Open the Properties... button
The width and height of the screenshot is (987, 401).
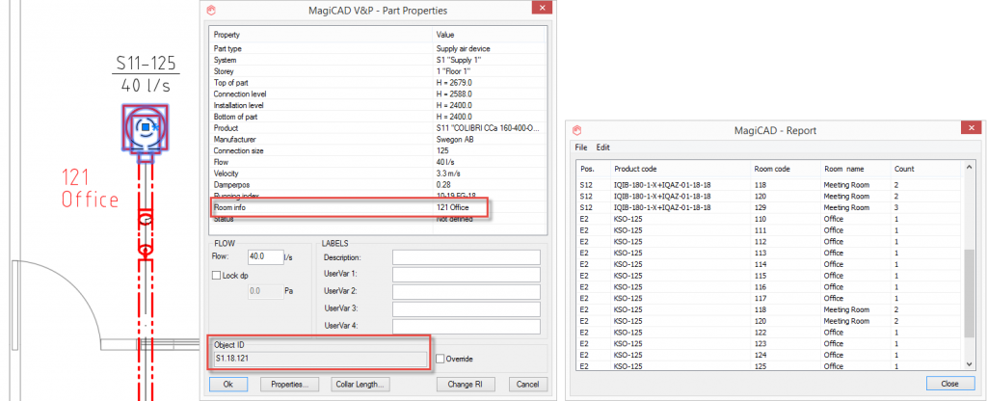(x=289, y=384)
